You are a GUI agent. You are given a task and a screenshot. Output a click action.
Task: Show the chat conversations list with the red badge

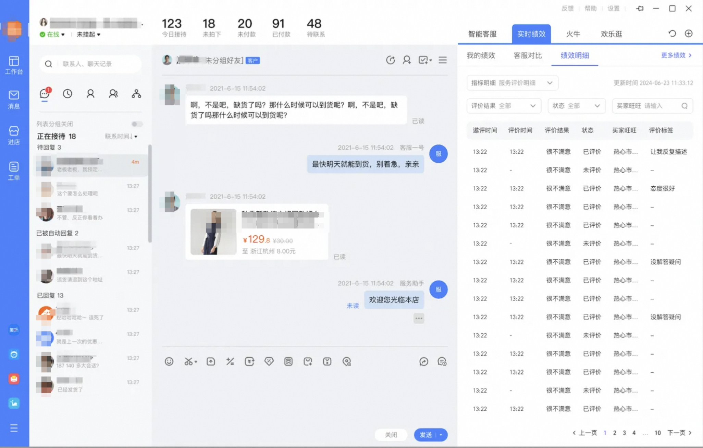(x=45, y=94)
